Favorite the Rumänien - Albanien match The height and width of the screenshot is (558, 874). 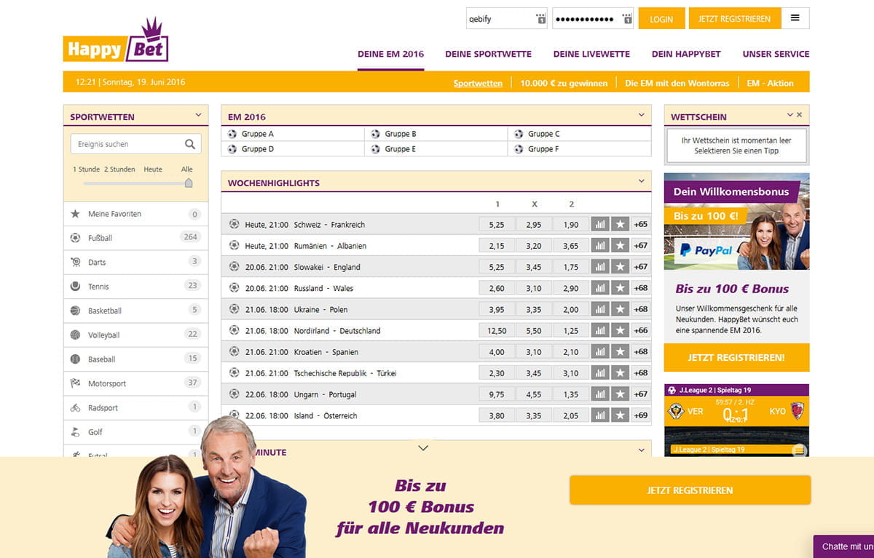coord(620,246)
